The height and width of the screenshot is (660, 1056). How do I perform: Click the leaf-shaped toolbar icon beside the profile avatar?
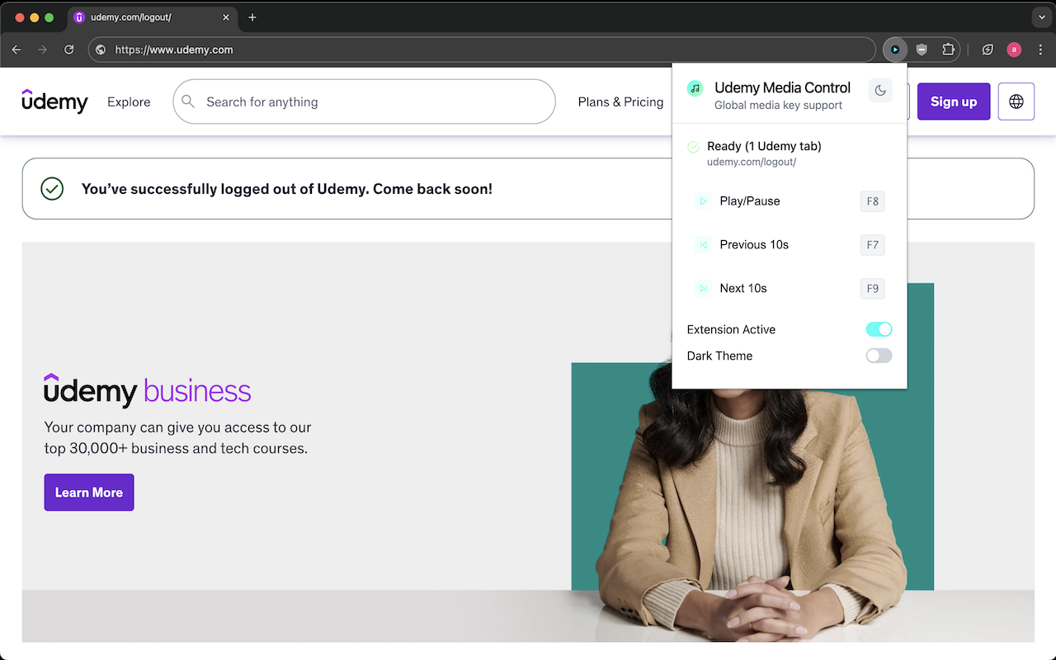coord(988,49)
